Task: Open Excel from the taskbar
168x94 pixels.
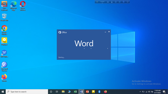Action: click(75, 92)
